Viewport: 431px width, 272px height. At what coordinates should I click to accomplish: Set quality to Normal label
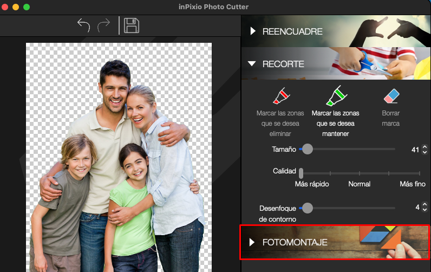[360, 184]
